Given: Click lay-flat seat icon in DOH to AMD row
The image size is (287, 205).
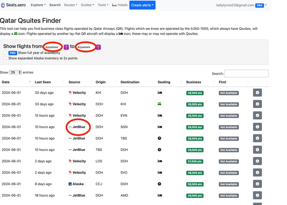Looking at the screenshot, I should (160, 195).
